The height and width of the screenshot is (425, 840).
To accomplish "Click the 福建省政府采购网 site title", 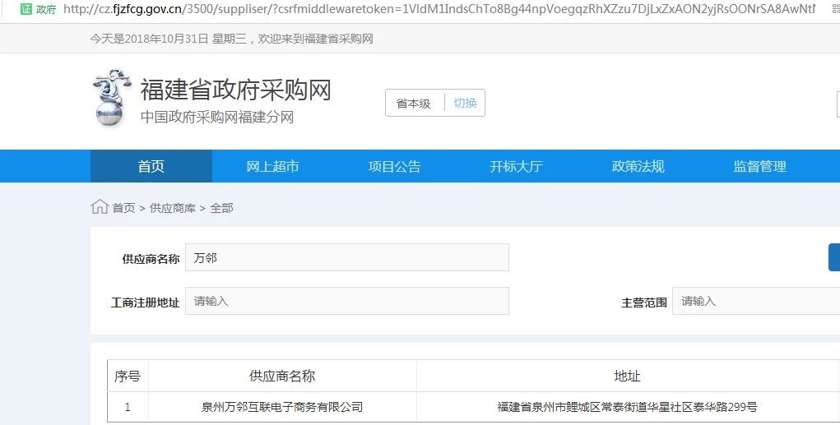I will click(236, 90).
